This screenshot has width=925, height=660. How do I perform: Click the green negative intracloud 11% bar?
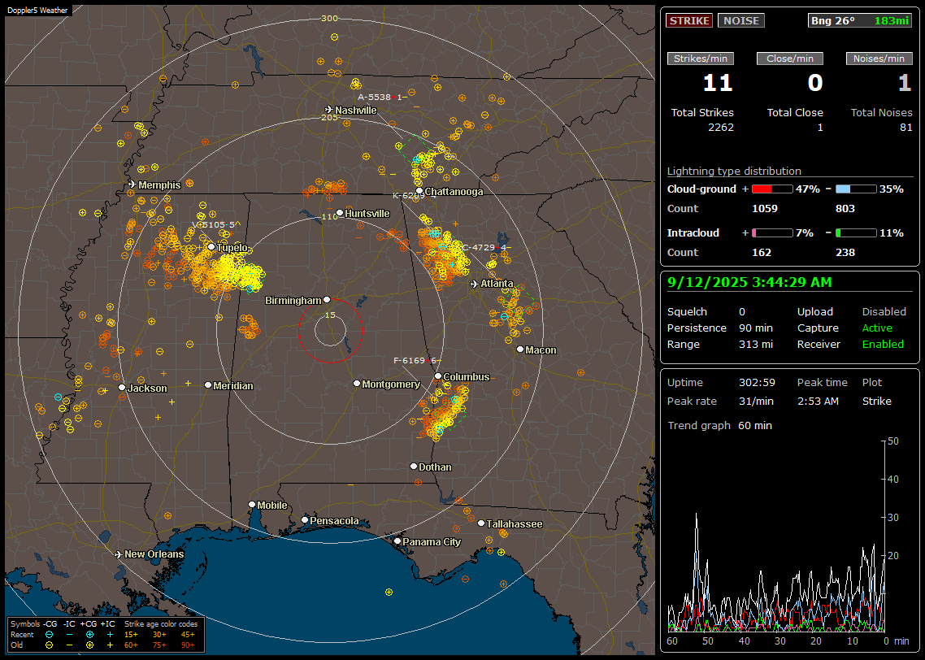(856, 233)
